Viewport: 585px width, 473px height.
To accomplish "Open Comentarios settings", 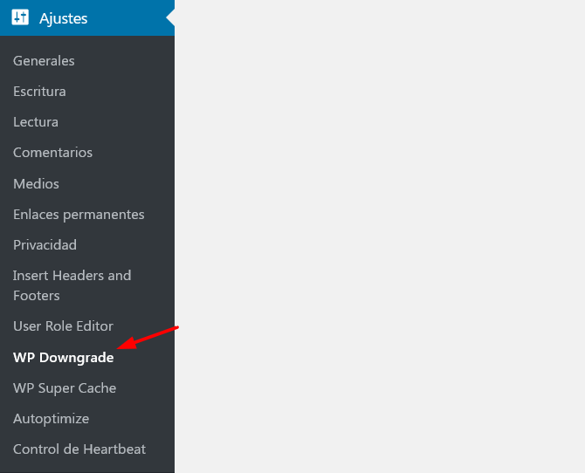I will (52, 153).
